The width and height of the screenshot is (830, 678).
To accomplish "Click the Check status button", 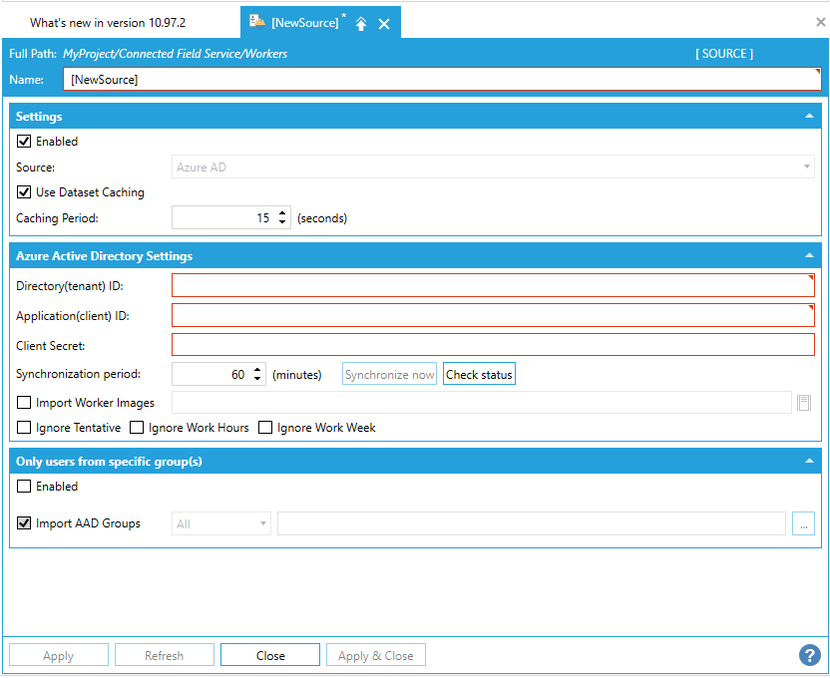I will (479, 375).
